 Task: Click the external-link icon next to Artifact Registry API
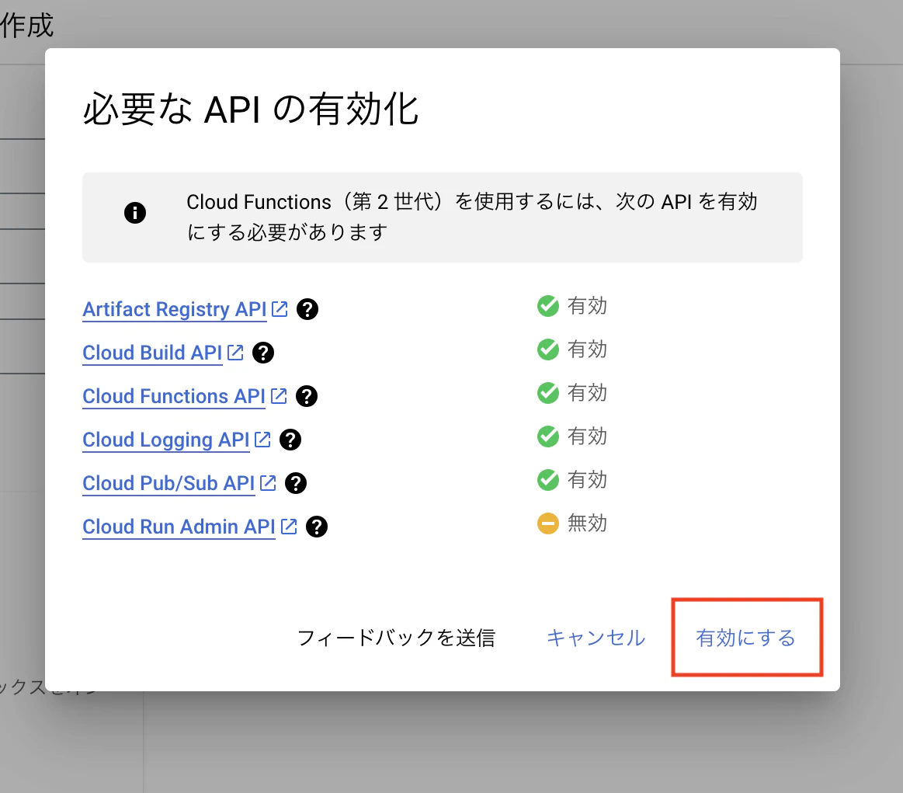[280, 308]
